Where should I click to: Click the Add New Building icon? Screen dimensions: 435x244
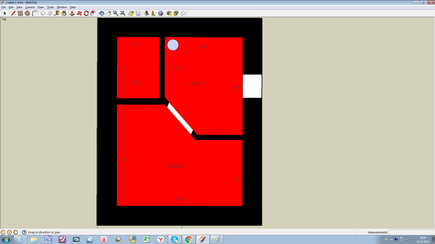click(147, 13)
